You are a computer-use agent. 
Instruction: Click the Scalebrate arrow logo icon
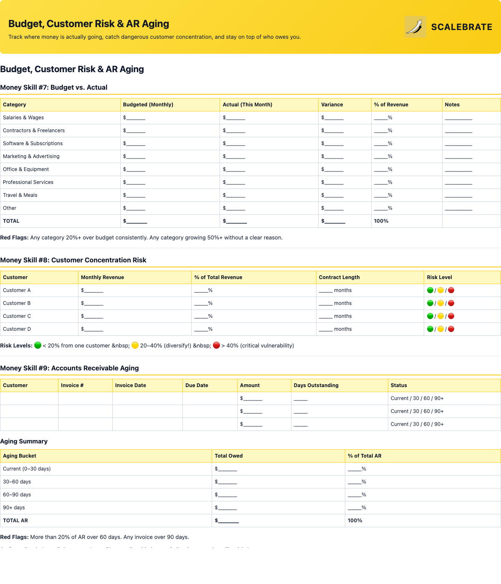(x=415, y=27)
